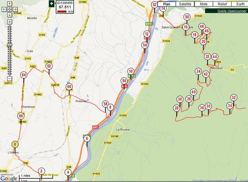Click the Google logo
The width and height of the screenshot is (248, 182).
click(9, 178)
